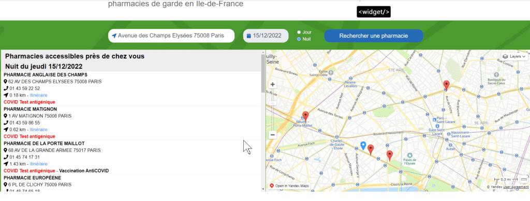
Task: Click the blue current-location pin on the map
Action: (x=363, y=146)
